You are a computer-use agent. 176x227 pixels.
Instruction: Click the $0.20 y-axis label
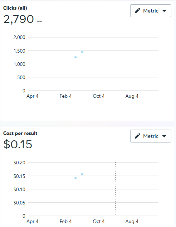pos(19,163)
